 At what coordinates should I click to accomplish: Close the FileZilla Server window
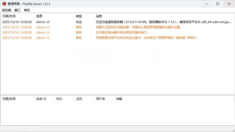[229, 4]
